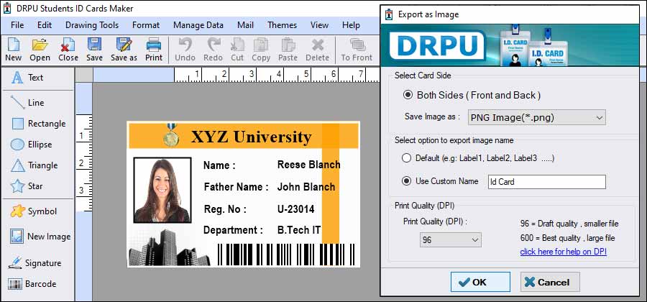Image resolution: width=647 pixels, height=302 pixels.
Task: Select the John Blanch text on card
Action: [x=306, y=187]
